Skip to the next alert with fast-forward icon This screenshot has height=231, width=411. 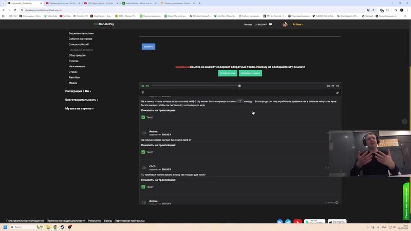tap(332, 86)
